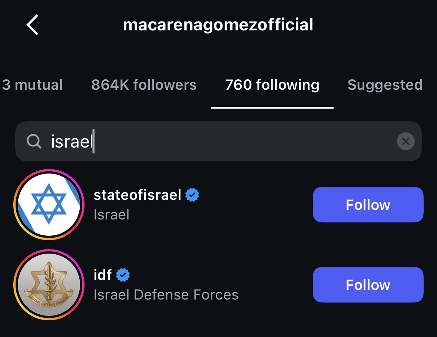Tap the macarenagomezofficial header title
The height and width of the screenshot is (337, 437).
pyautogui.click(x=218, y=25)
